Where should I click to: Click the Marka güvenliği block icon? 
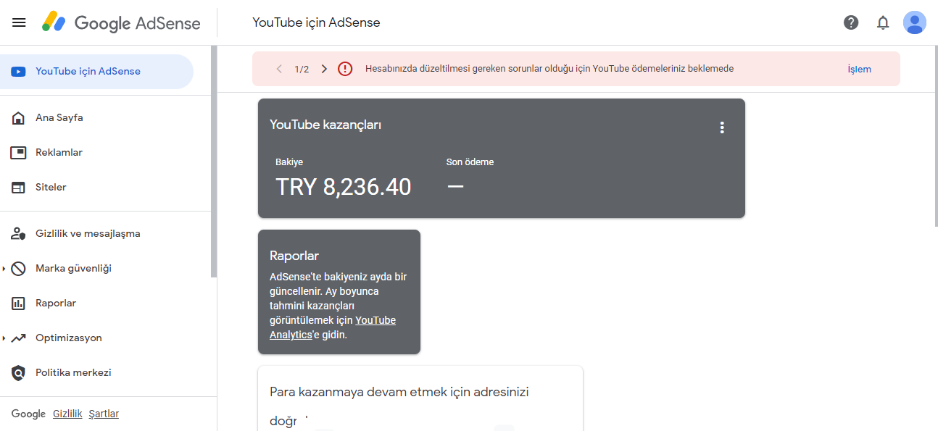19,269
